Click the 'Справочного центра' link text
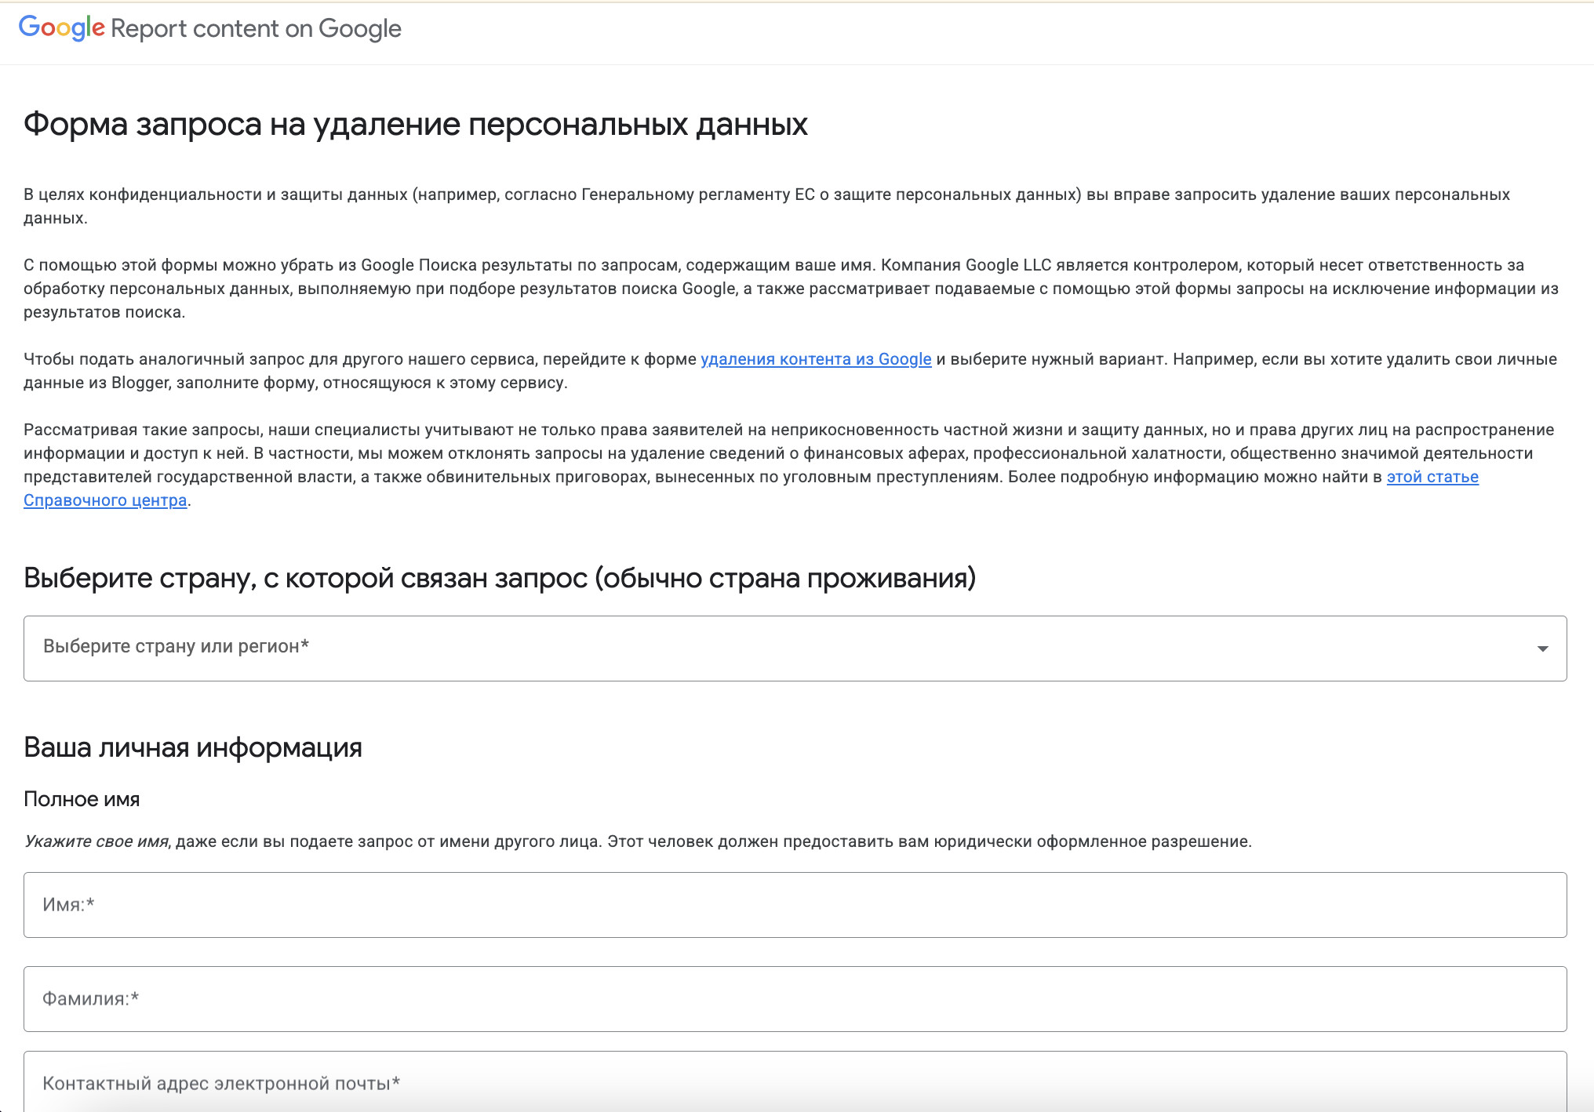The image size is (1594, 1112). click(105, 500)
